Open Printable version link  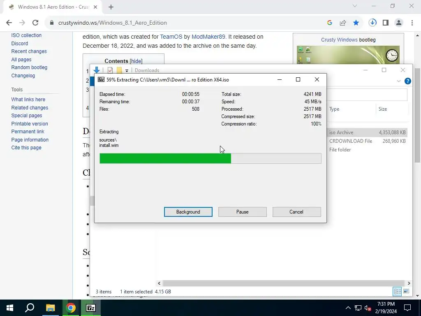pos(30,123)
